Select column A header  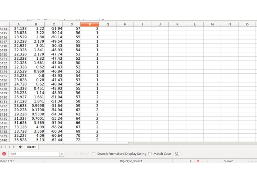(x=18, y=24)
